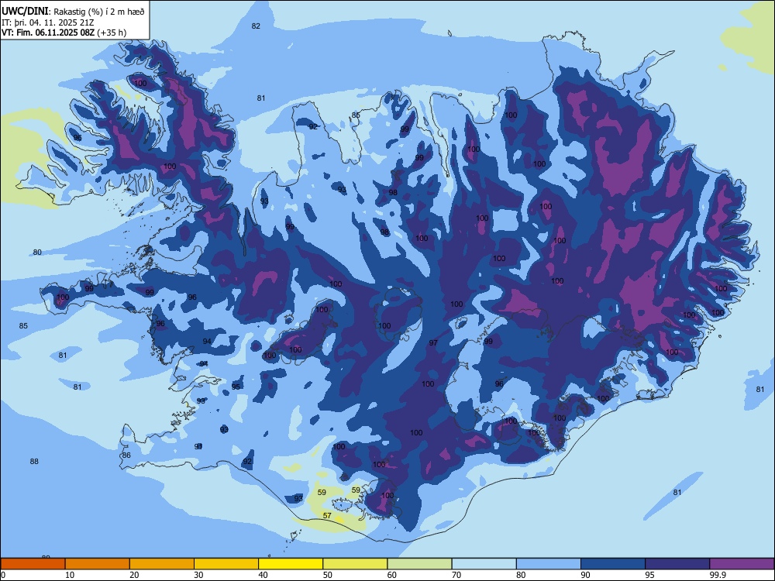
Task: Click the bright yellow 40–50 legend swatch
Action: point(291,564)
